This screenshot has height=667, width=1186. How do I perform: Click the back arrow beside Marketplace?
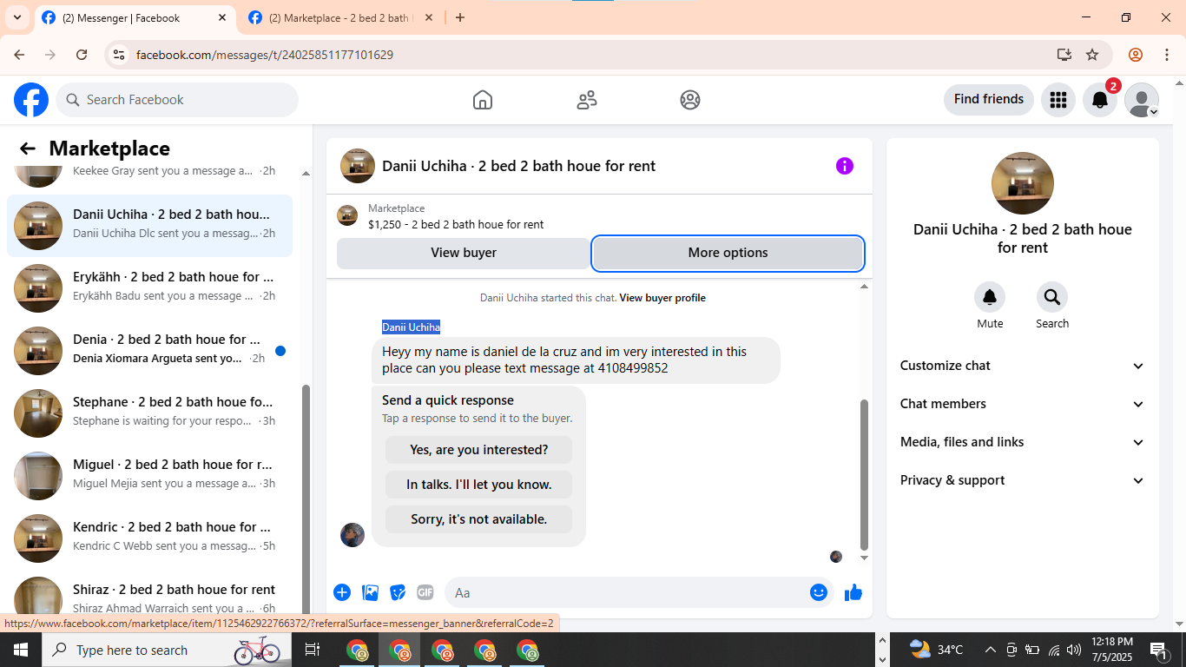click(x=28, y=149)
